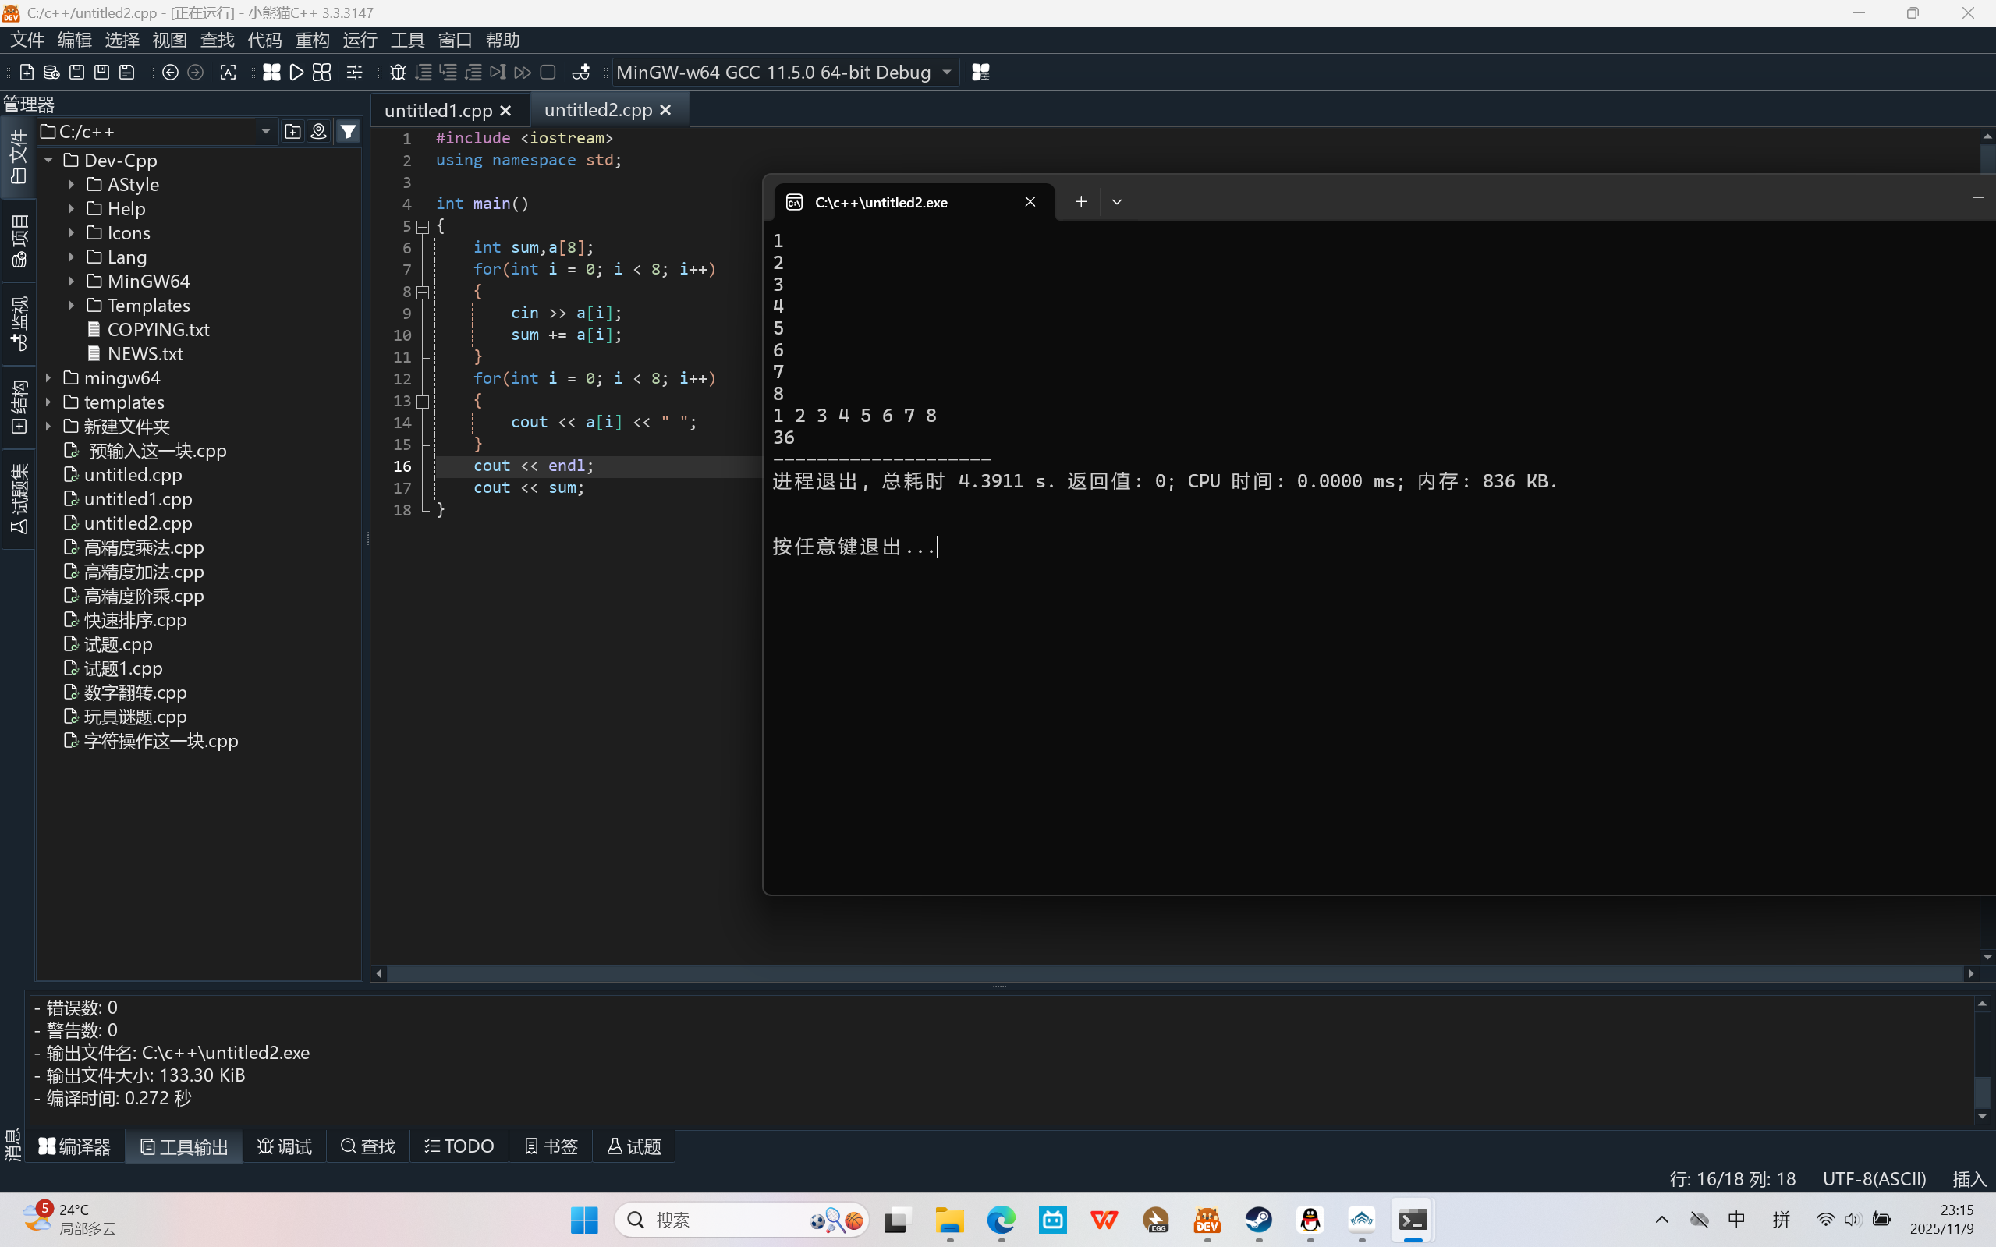1996x1247 pixels.
Task: Click the new file icon in toolbar
Action: tap(27, 73)
